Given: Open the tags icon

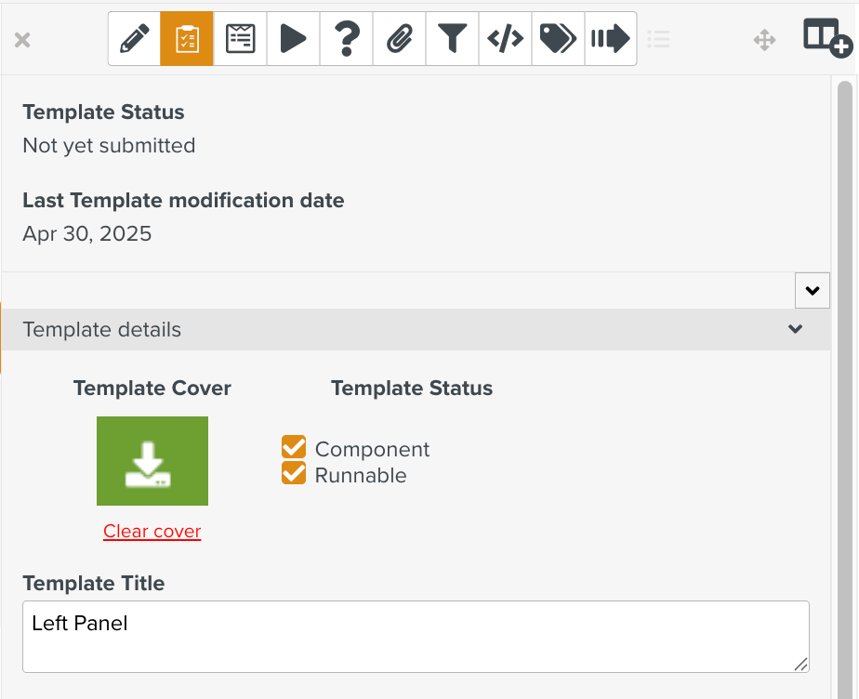Looking at the screenshot, I should [x=558, y=39].
